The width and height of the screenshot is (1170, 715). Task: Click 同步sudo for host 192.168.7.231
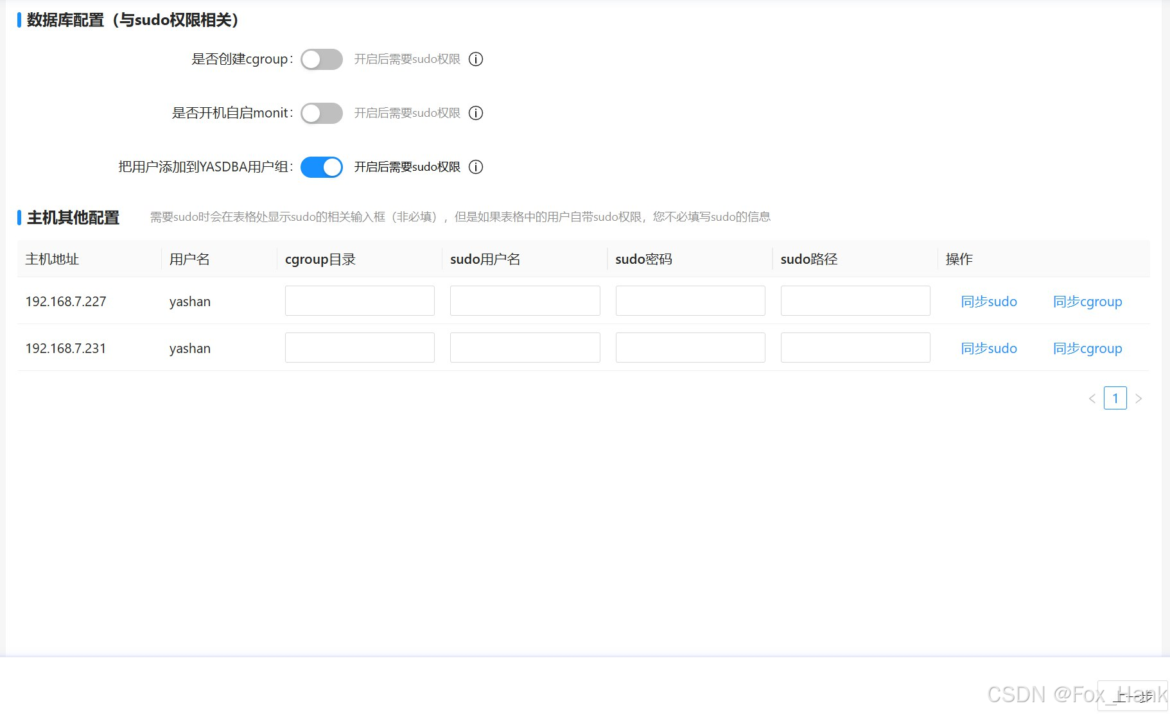989,349
